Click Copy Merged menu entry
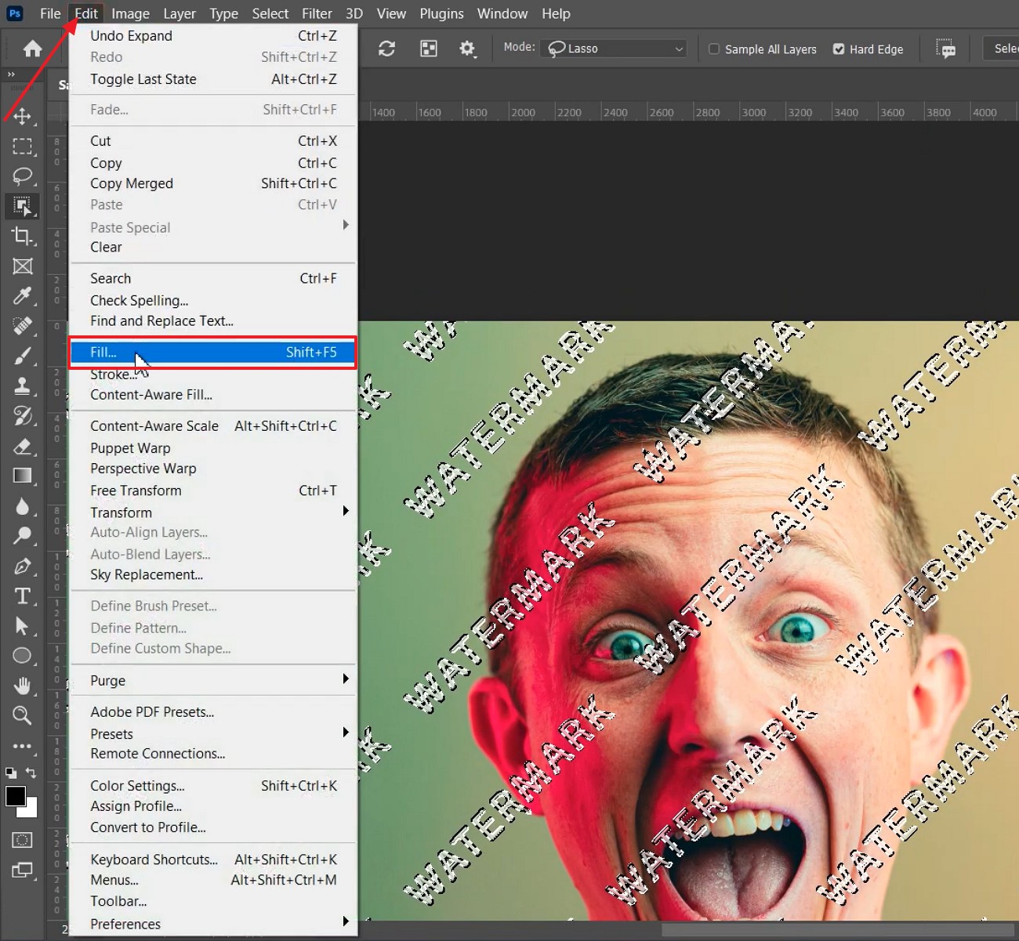Image resolution: width=1019 pixels, height=941 pixels. tap(214, 183)
